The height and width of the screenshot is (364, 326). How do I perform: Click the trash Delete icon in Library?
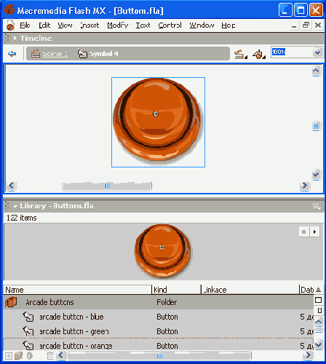tap(50, 356)
